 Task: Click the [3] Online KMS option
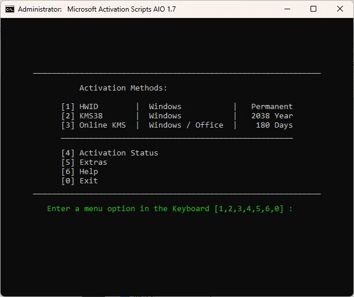93,125
